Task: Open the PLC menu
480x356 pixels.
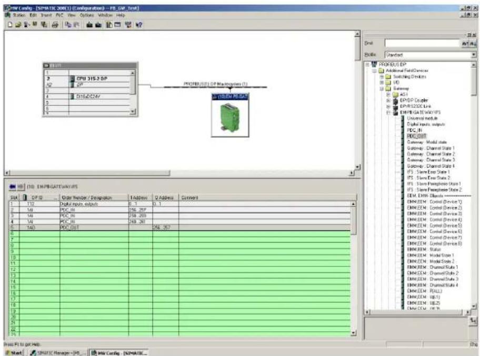Action: (x=59, y=15)
